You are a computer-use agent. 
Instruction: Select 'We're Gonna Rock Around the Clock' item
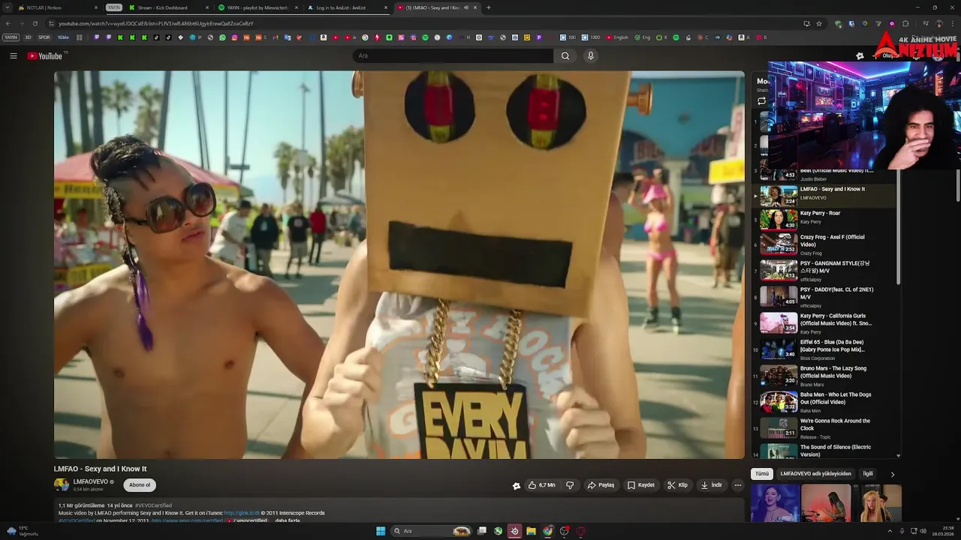[x=826, y=428]
